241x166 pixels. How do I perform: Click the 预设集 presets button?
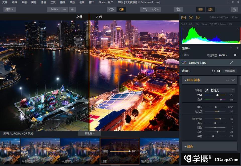89,133
